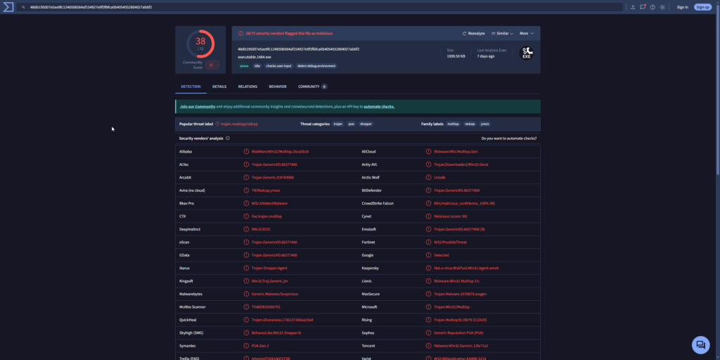Click the alert icon in Alibaba row
The height and width of the screenshot is (360, 720).
click(246, 152)
